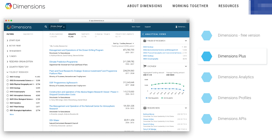272x140 pixels.
Task: Click the new tab plus button in the browser
Action: click(x=188, y=21)
